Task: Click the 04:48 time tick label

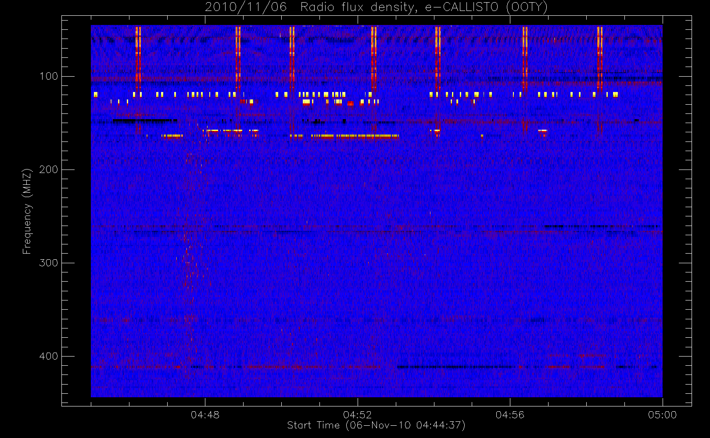Action: [x=205, y=415]
